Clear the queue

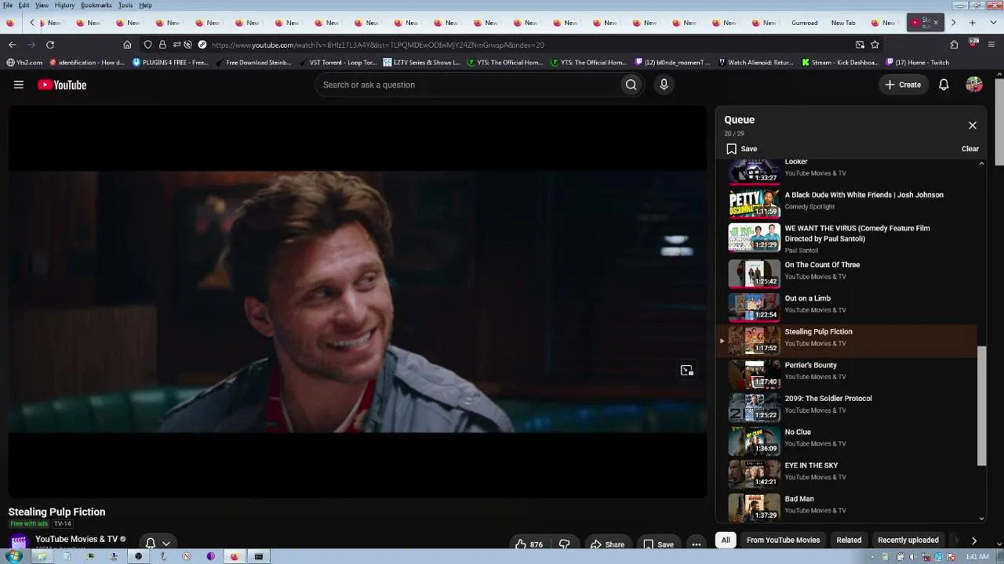pos(970,149)
